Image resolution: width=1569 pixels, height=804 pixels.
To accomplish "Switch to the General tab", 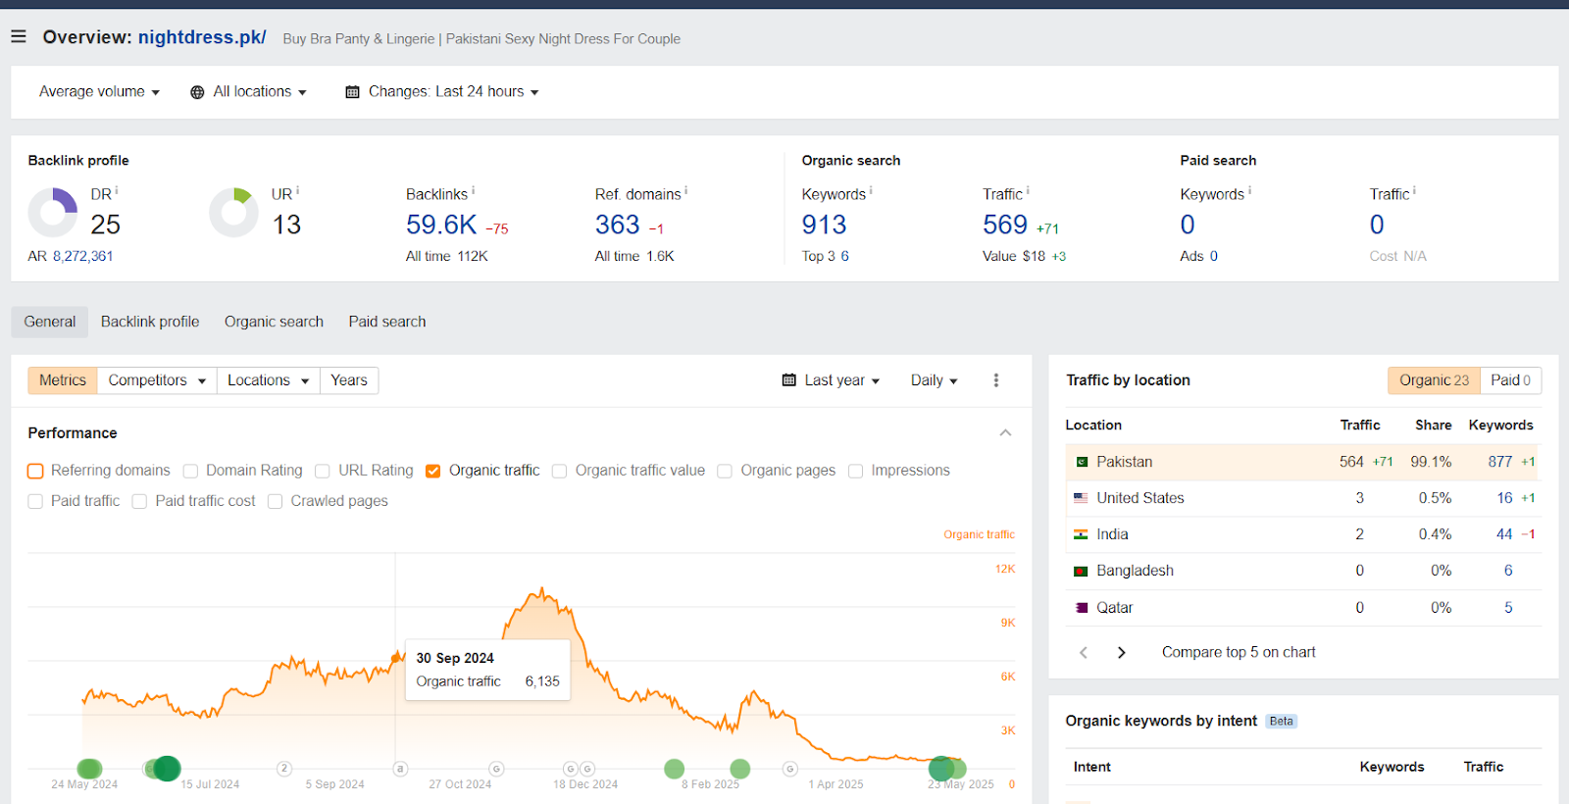I will [50, 322].
